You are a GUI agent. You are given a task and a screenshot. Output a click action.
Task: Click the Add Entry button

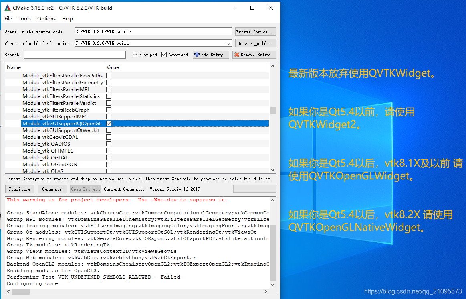tap(211, 55)
